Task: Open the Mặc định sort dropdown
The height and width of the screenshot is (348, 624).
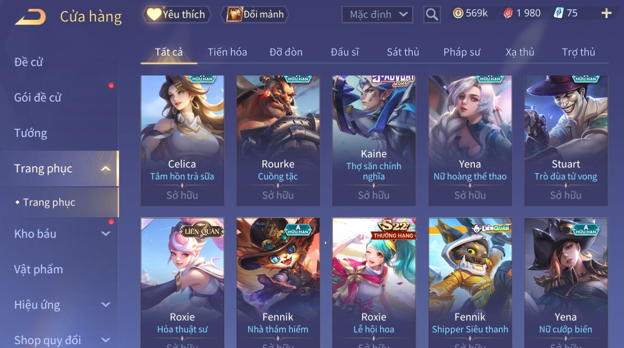Action: [377, 15]
